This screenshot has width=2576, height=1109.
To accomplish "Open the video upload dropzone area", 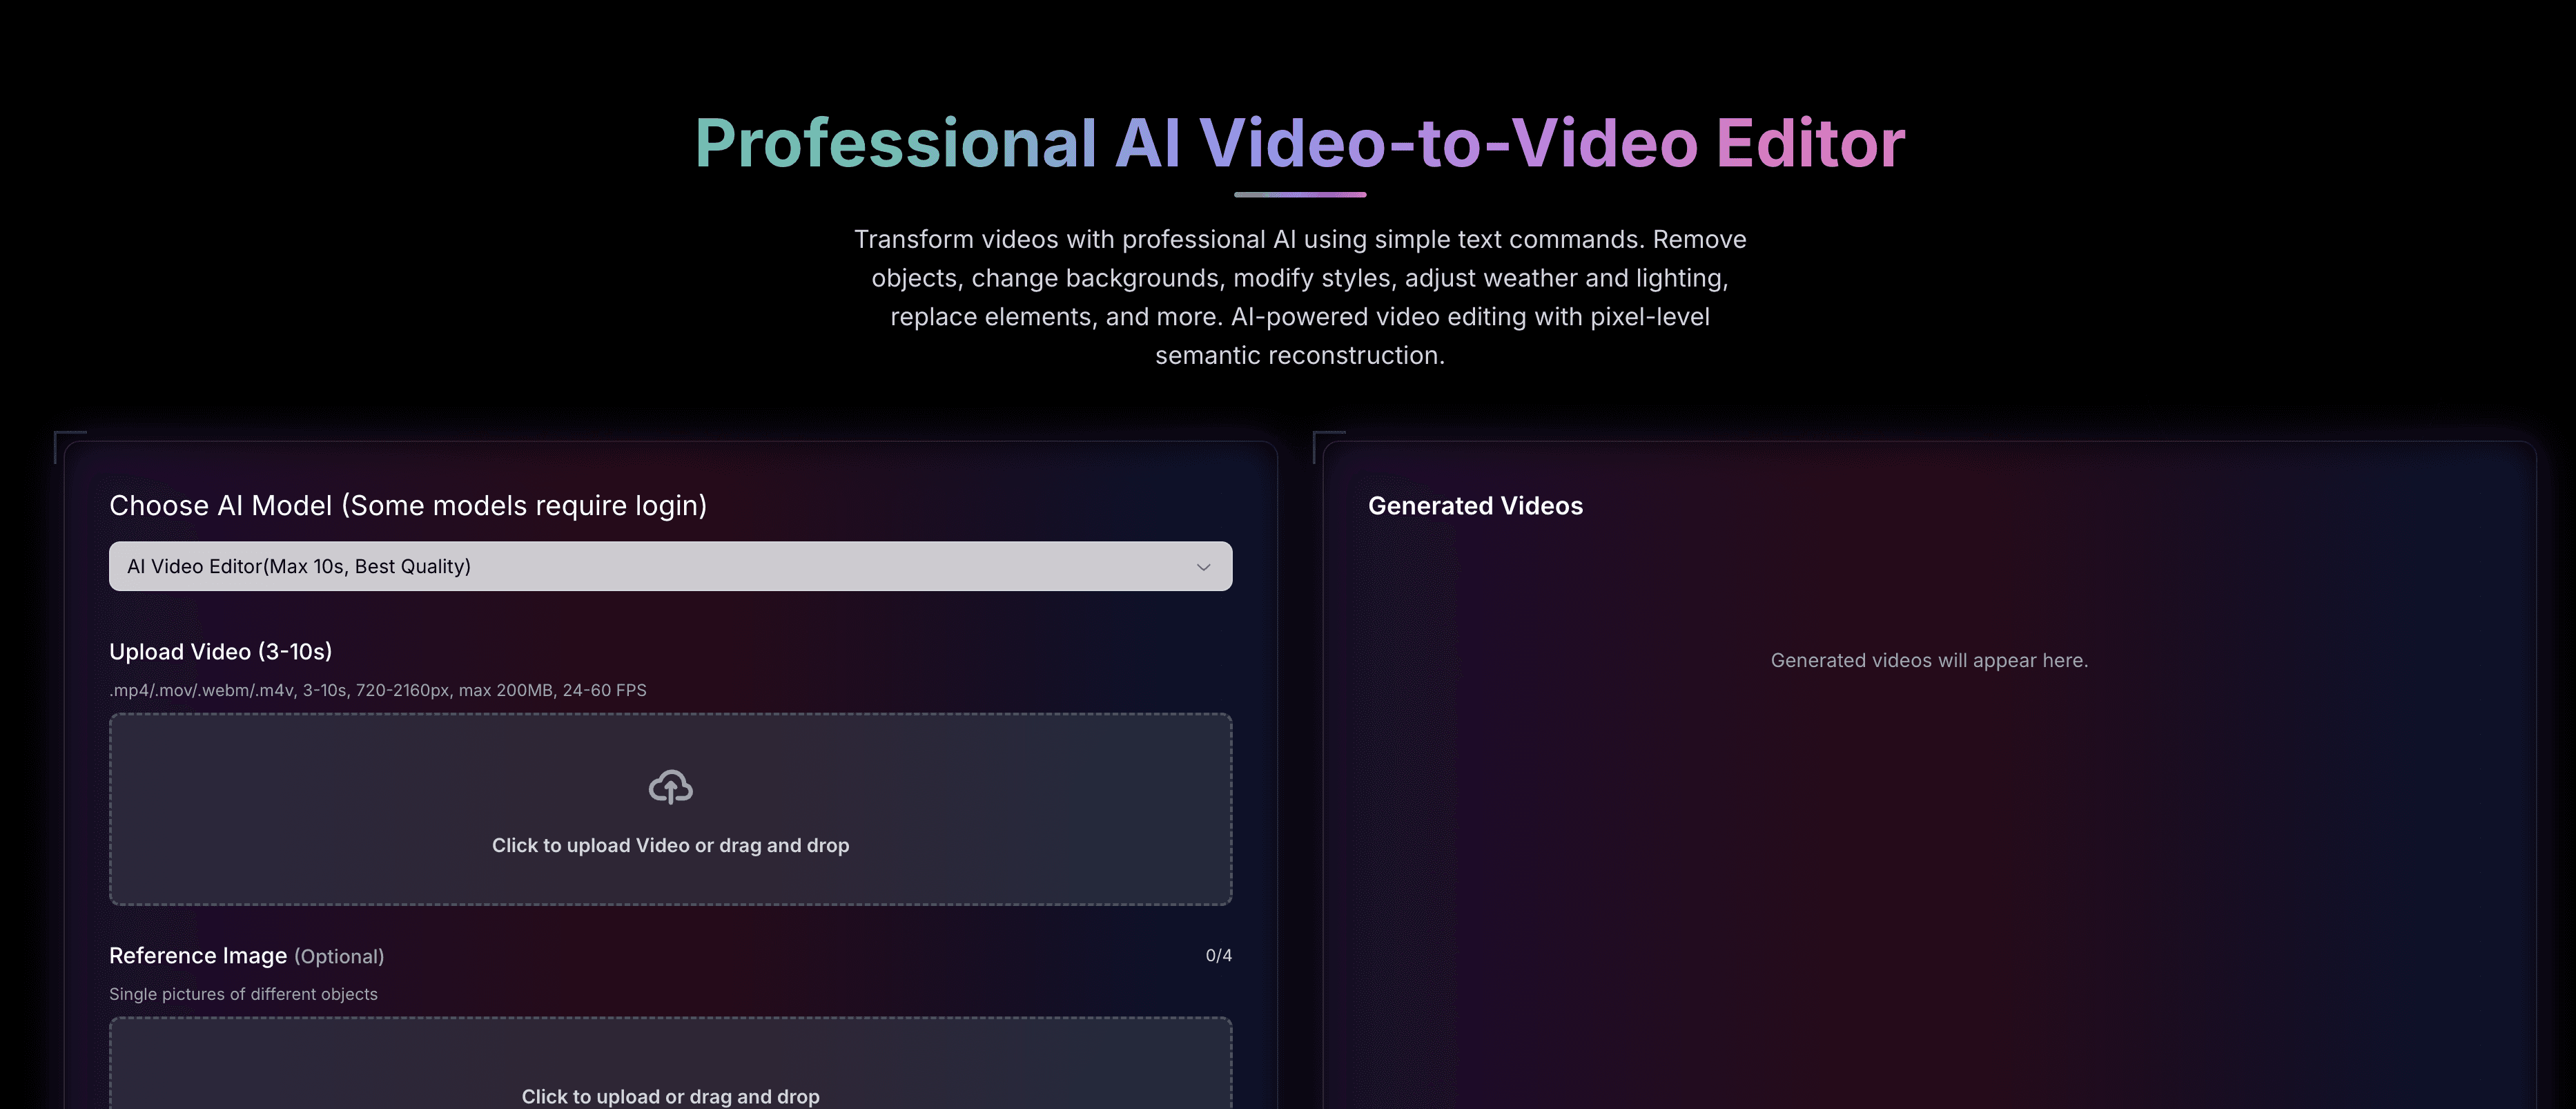I will pyautogui.click(x=670, y=808).
